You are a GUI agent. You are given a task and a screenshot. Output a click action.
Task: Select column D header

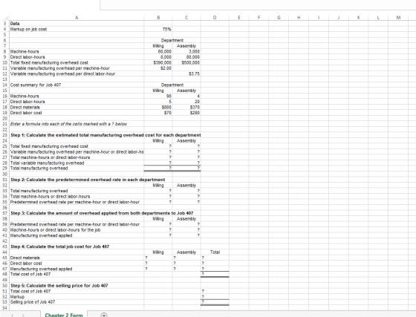click(x=215, y=18)
